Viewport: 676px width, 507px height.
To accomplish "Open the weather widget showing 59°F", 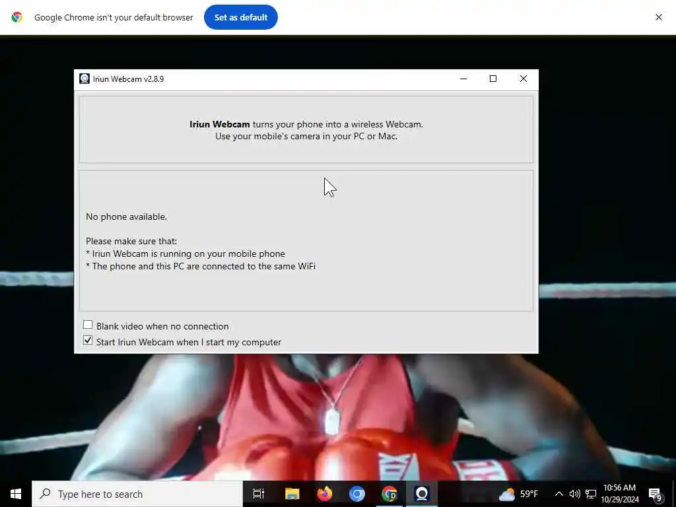I will [x=519, y=494].
